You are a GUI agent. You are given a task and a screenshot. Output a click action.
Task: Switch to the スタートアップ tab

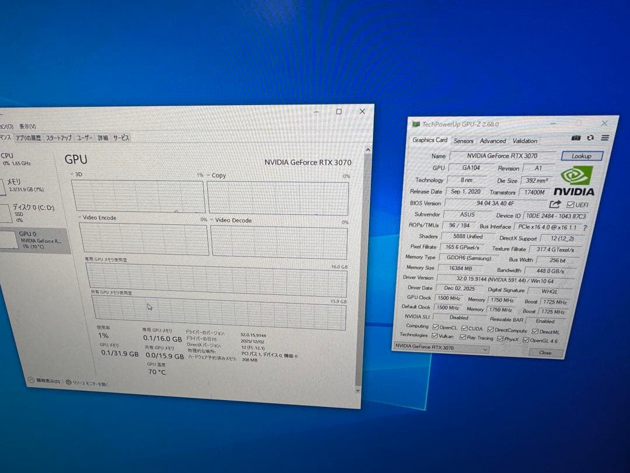pos(58,138)
